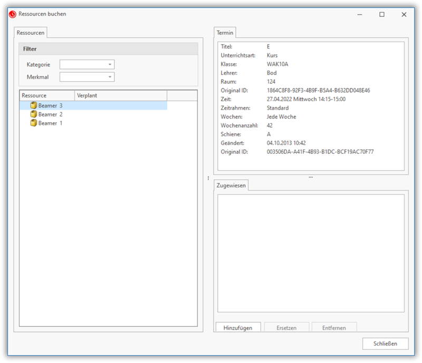Click the Entfernen button
This screenshot has width=422, height=363.
click(x=334, y=328)
